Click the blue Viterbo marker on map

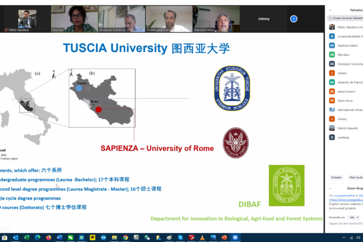(79, 88)
